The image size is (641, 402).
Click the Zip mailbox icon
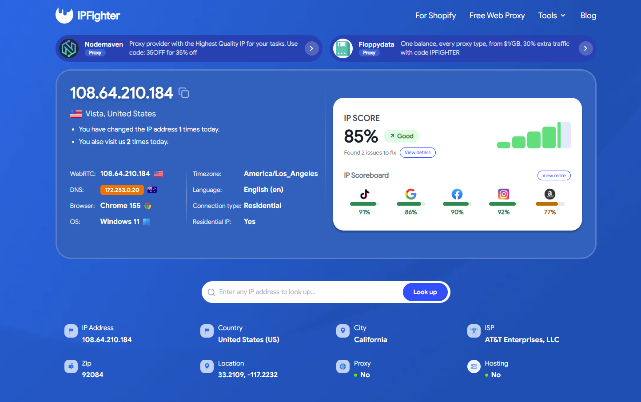tap(71, 366)
